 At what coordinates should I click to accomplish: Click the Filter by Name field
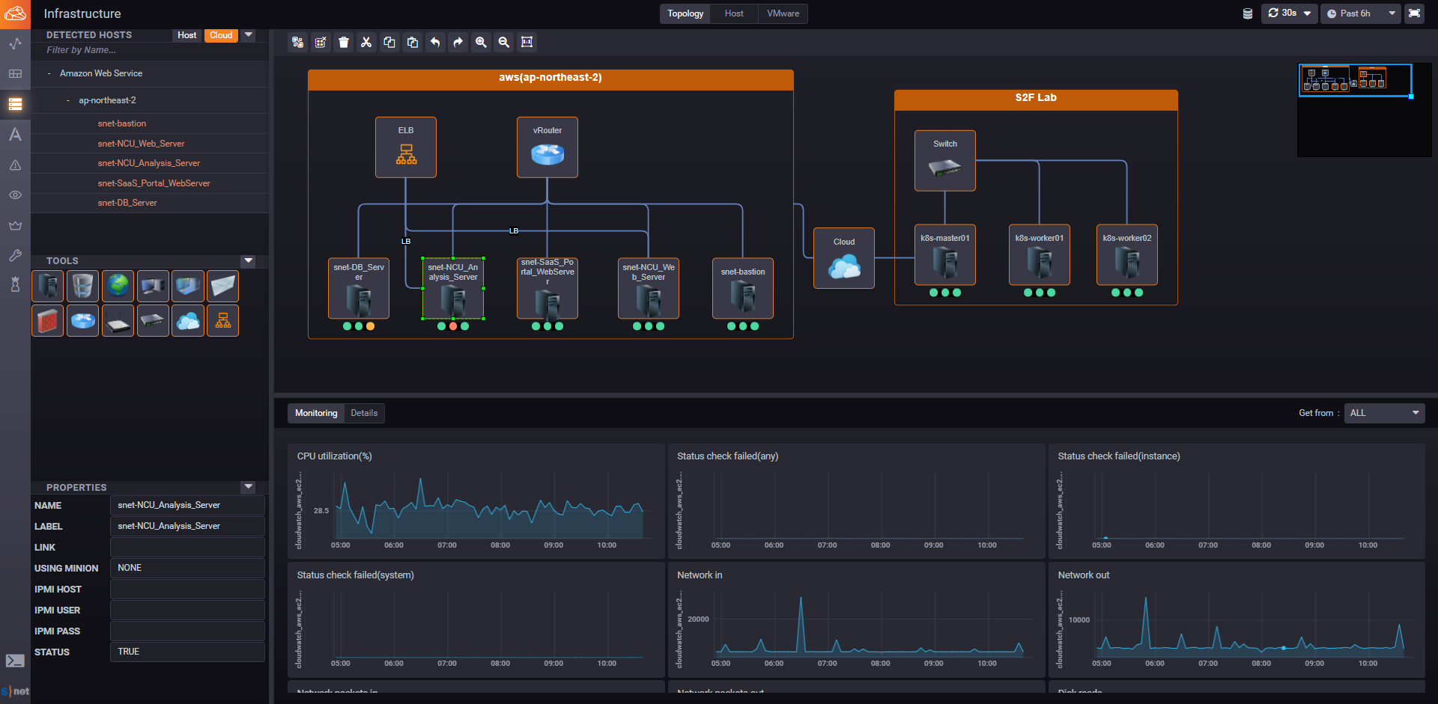[150, 50]
